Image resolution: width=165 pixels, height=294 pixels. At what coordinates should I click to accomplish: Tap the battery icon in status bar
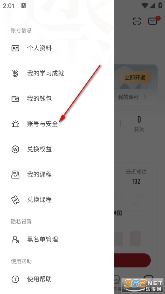pos(160,5)
